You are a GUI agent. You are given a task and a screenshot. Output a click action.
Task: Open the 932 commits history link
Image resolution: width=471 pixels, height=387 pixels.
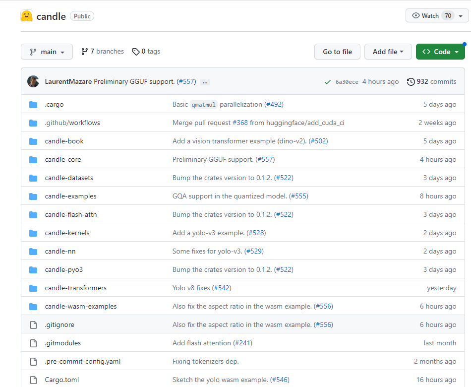click(432, 81)
